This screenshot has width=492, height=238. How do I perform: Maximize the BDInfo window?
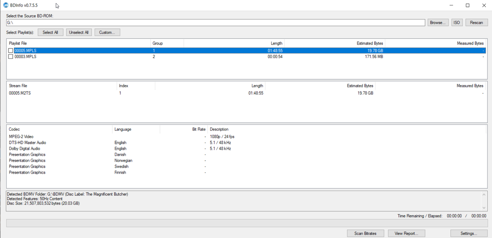[x=468, y=5]
